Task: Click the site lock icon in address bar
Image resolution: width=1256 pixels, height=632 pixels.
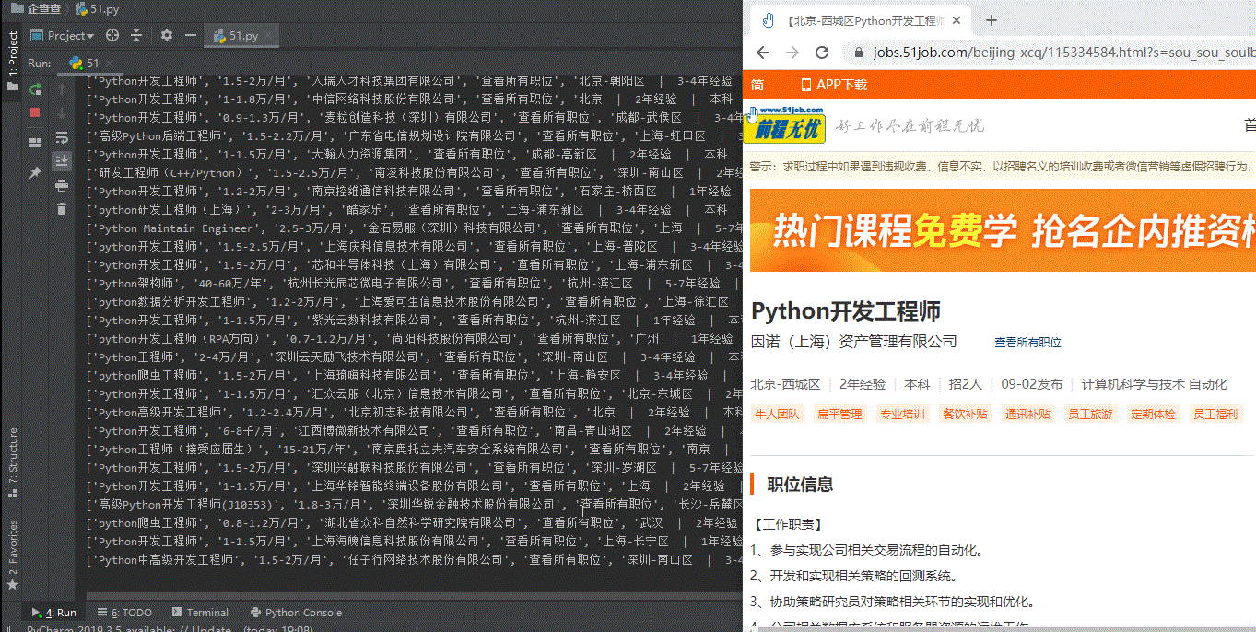Action: pyautogui.click(x=859, y=53)
